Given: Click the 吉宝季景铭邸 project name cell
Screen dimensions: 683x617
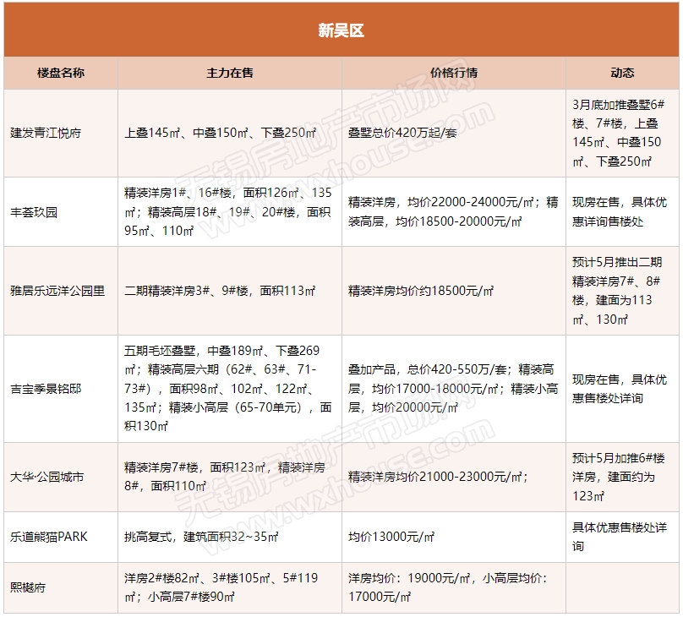Looking at the screenshot, I should 61,389.
